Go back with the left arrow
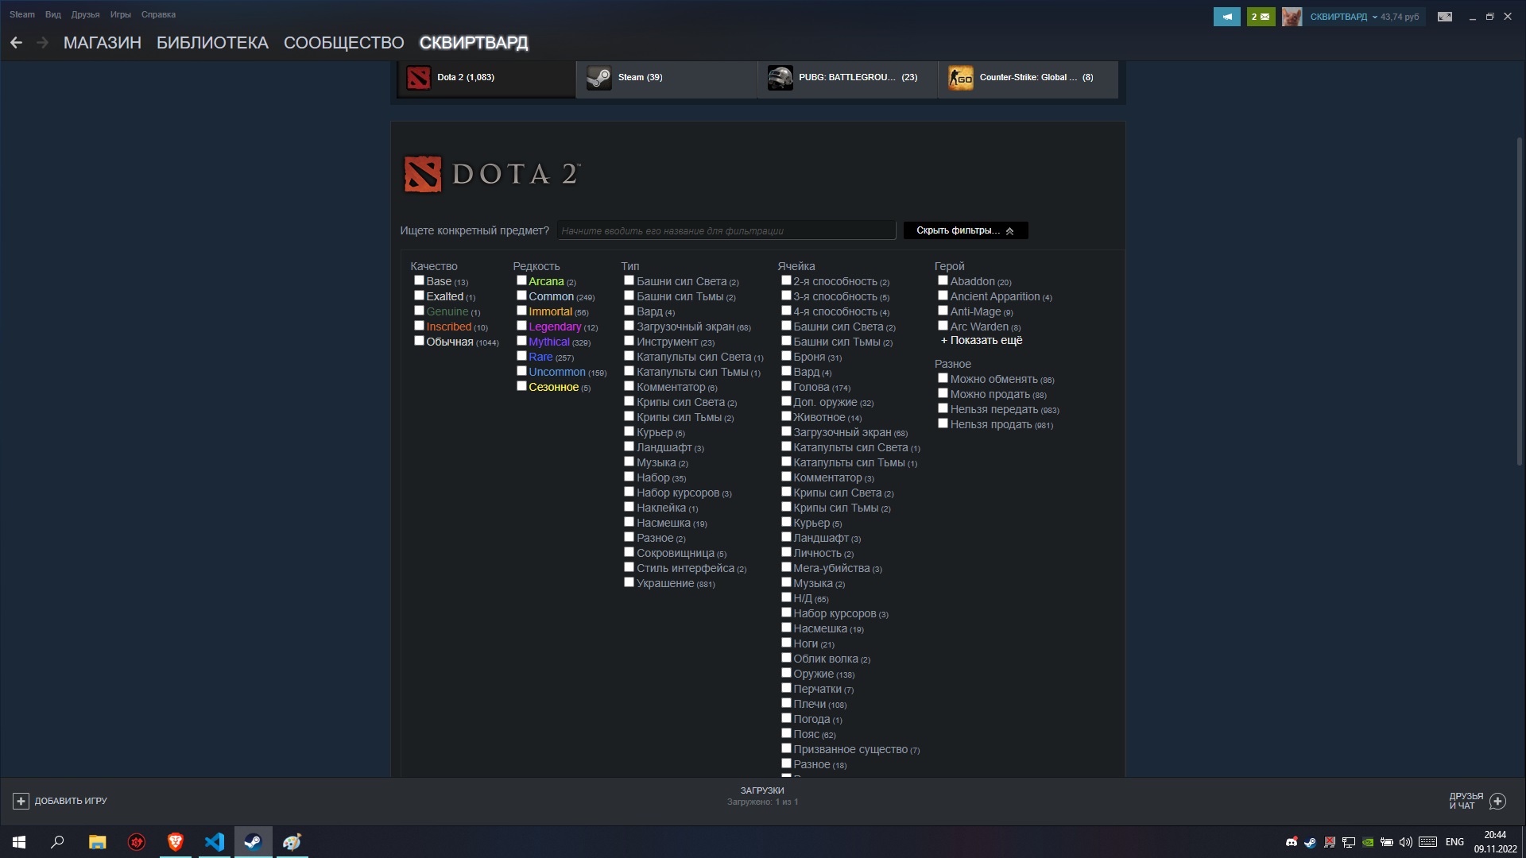The width and height of the screenshot is (1526, 858). tap(16, 43)
